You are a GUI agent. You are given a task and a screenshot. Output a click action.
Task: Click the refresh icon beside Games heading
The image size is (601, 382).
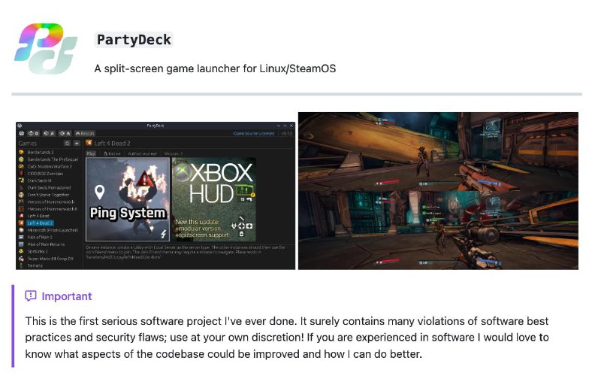click(x=68, y=144)
